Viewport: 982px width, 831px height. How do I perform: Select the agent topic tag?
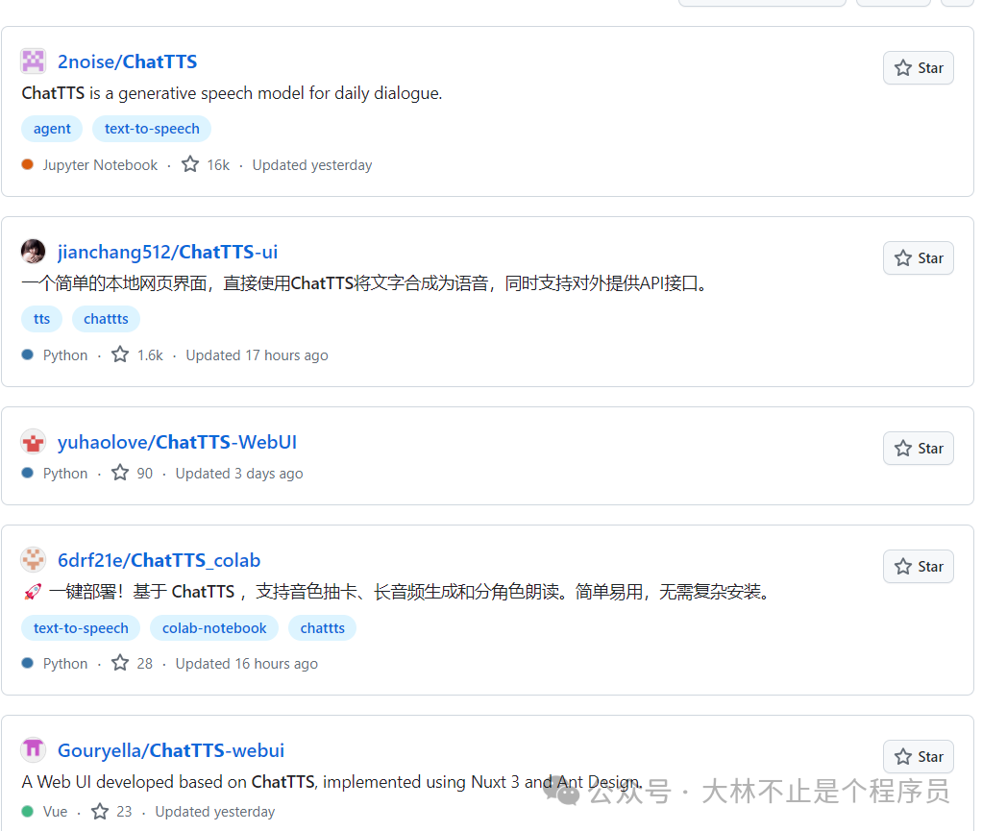[52, 129]
